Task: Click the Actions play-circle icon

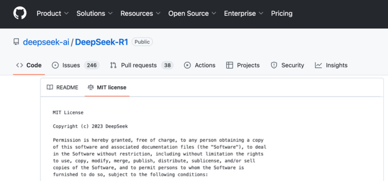Action: pyautogui.click(x=187, y=65)
